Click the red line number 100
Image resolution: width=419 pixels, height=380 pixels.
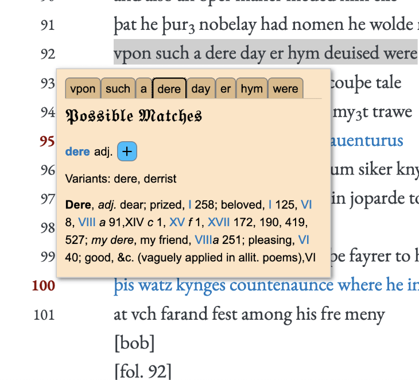tap(44, 285)
